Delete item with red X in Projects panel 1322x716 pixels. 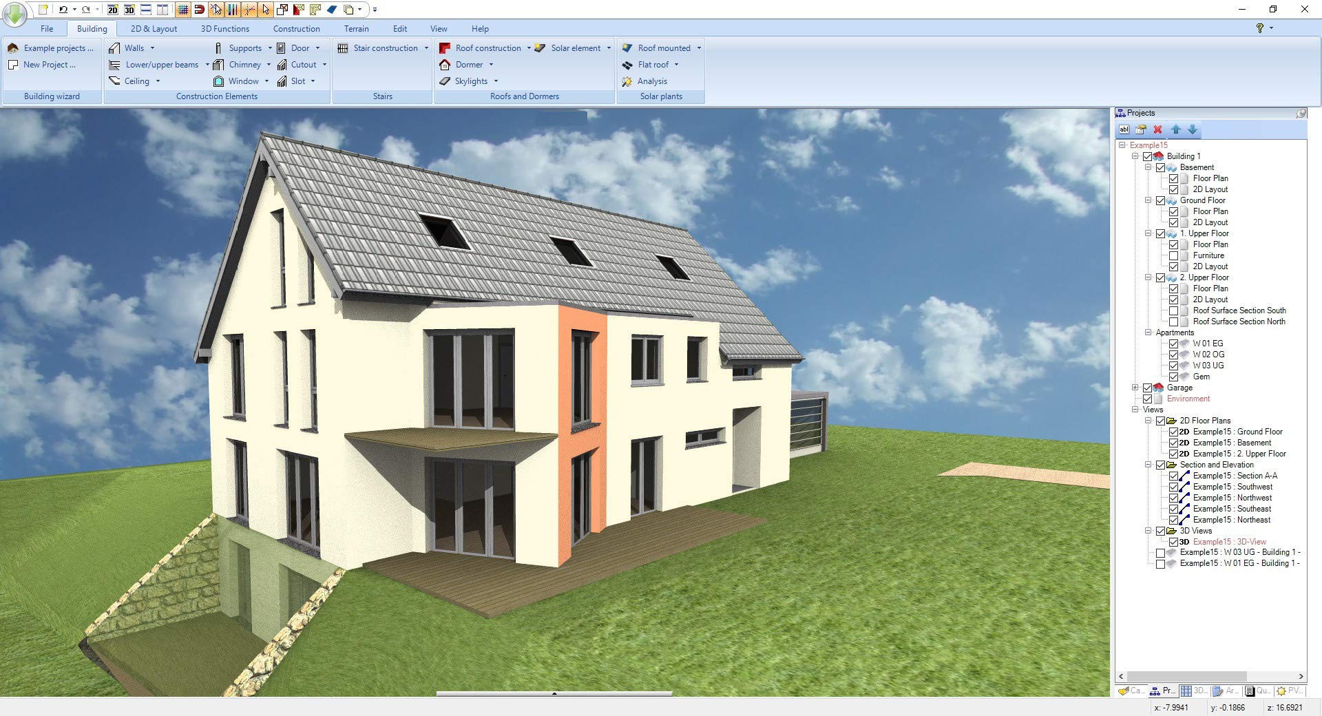1157,129
